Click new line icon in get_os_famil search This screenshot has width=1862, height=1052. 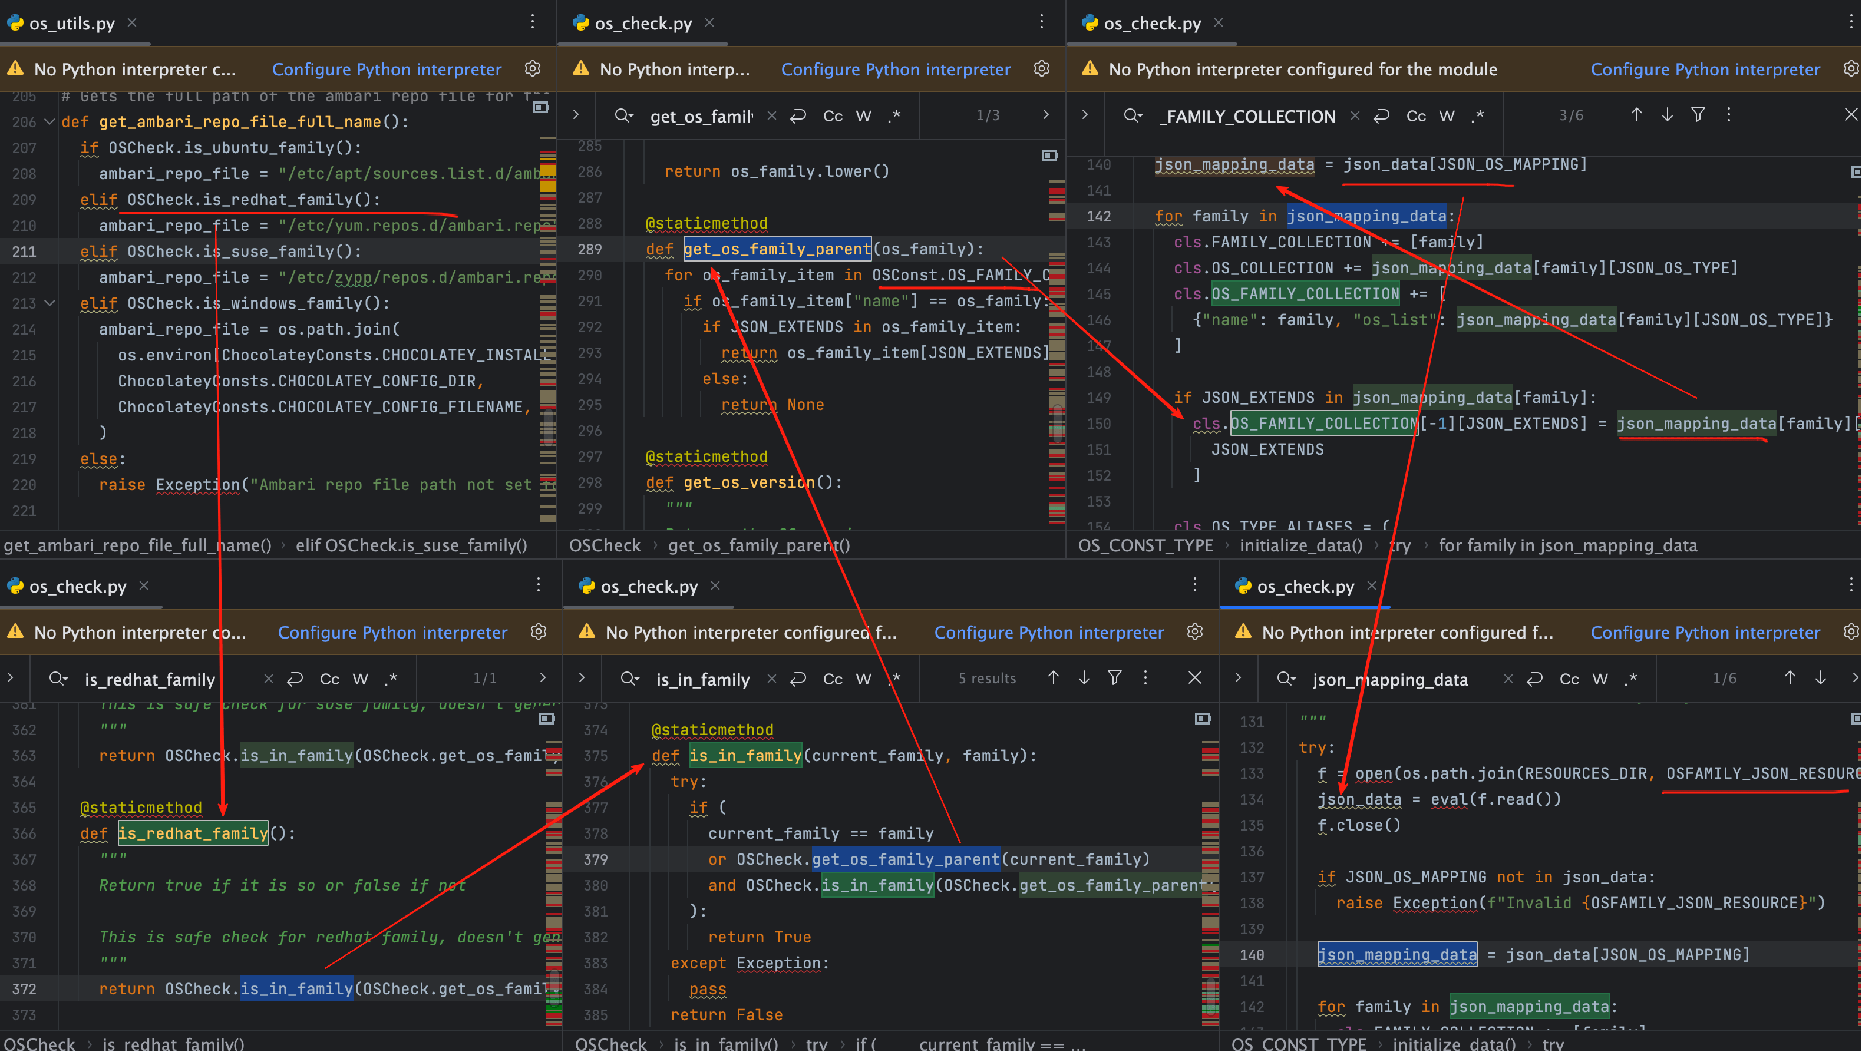click(x=798, y=115)
